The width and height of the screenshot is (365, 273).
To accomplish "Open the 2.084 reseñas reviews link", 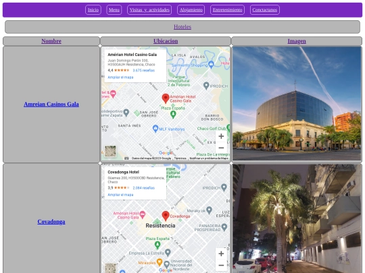I will [x=143, y=188].
